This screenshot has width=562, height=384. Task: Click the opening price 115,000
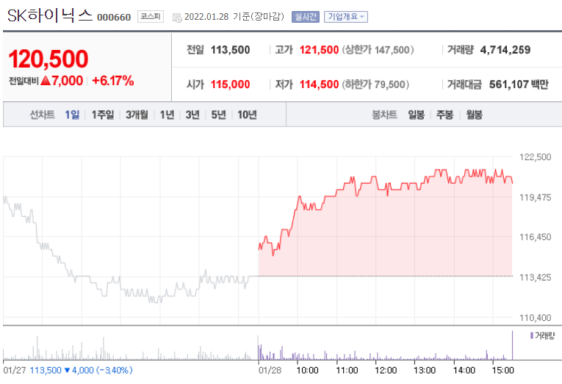point(231,84)
